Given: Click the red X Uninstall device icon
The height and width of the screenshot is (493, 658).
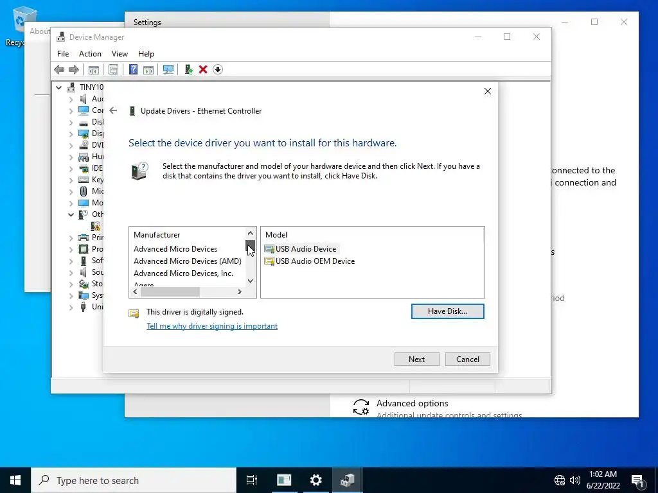Looking at the screenshot, I should (203, 69).
